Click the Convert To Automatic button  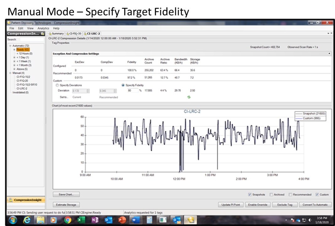pyautogui.click(x=315, y=205)
